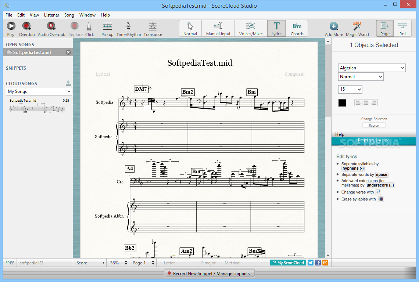Switch to Manual Input mode
The width and height of the screenshot is (419, 282).
(x=218, y=28)
